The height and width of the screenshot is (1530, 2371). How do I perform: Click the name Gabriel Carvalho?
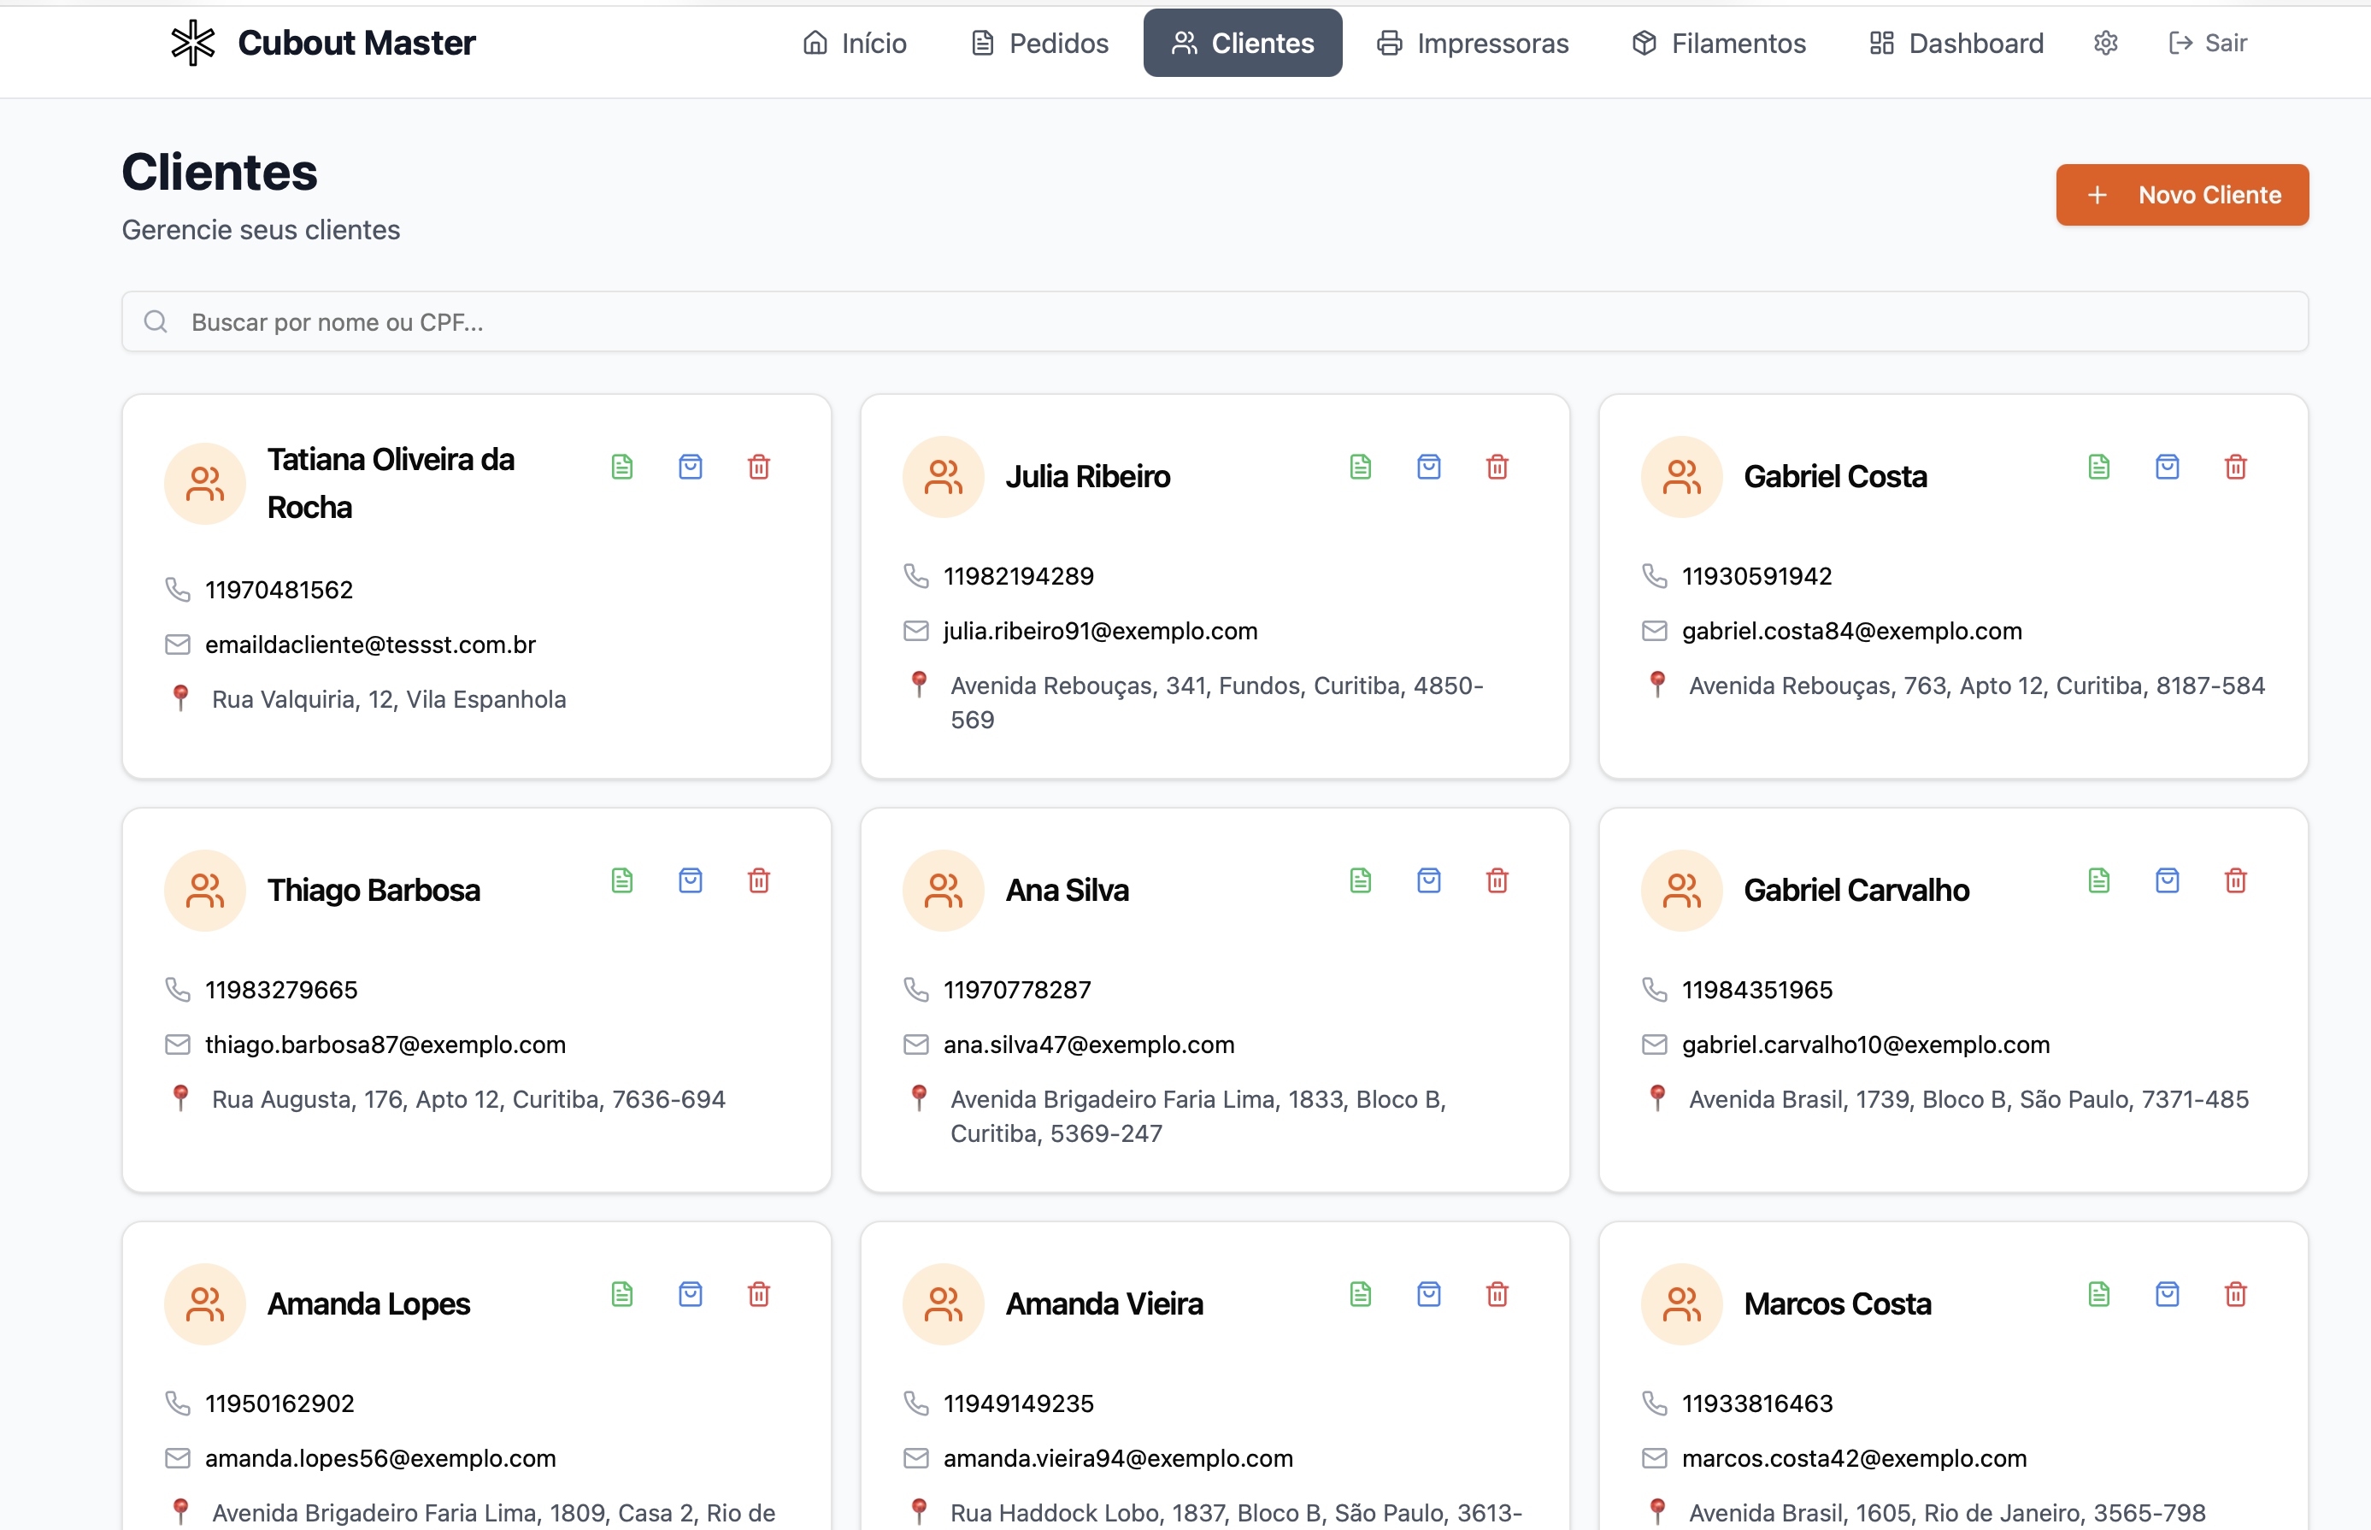coord(1856,890)
